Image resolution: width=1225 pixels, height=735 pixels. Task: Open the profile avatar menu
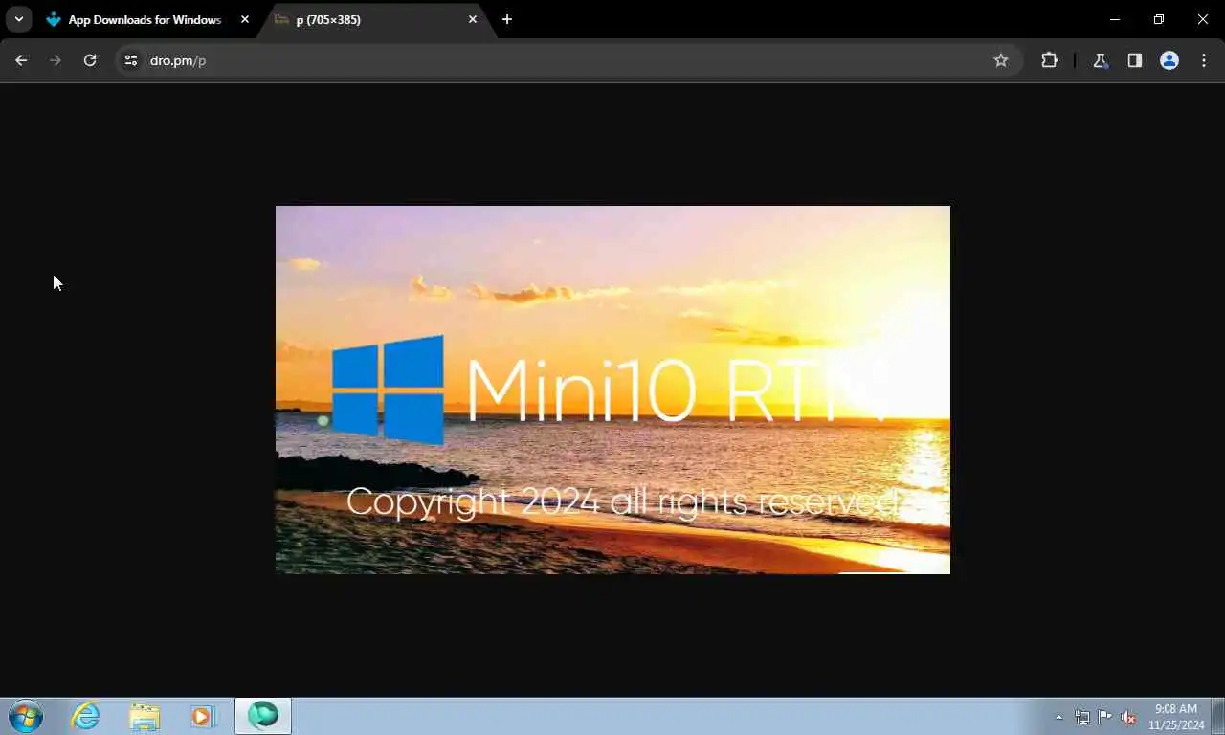coord(1169,60)
